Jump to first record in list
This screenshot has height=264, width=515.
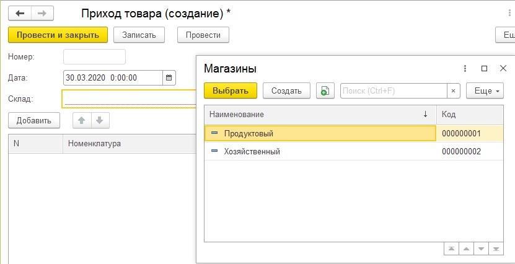point(452,249)
